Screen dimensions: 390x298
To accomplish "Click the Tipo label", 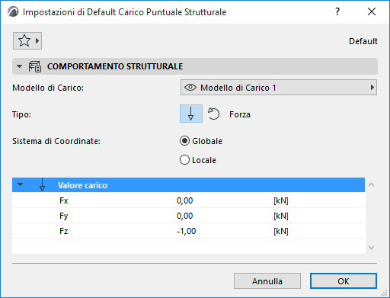I will (x=21, y=114).
